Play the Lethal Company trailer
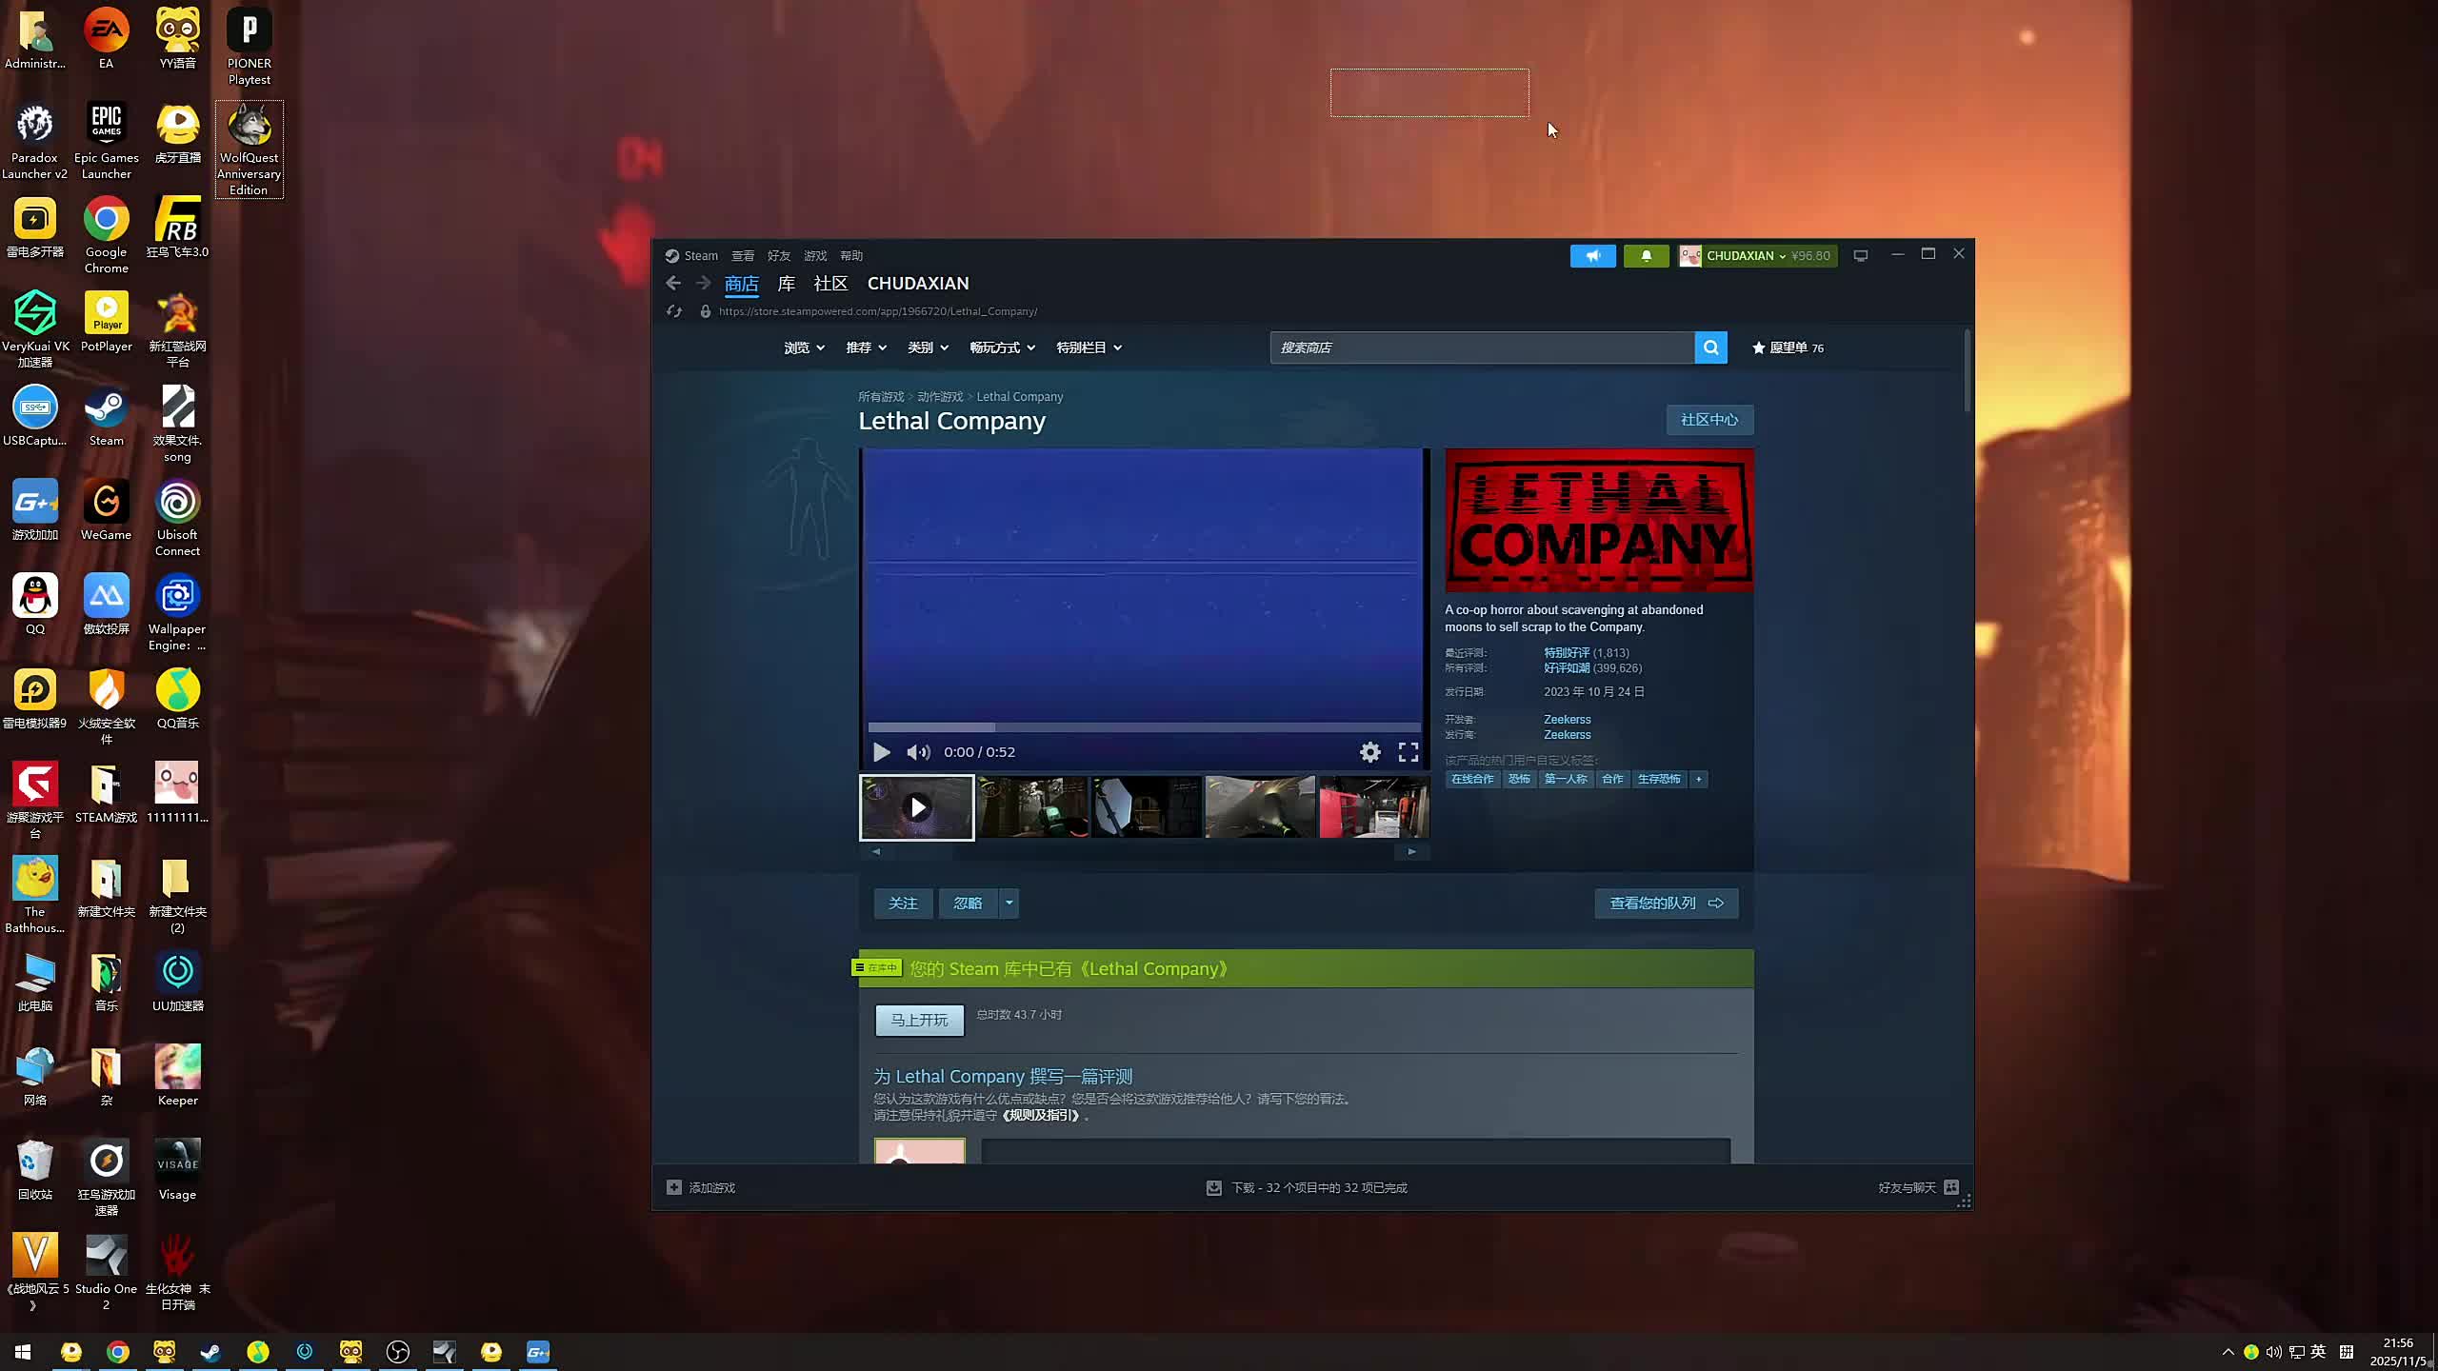 (x=881, y=752)
